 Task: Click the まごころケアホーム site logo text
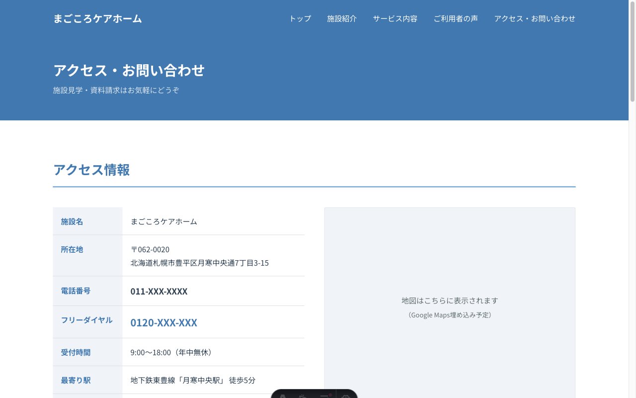[x=97, y=18]
